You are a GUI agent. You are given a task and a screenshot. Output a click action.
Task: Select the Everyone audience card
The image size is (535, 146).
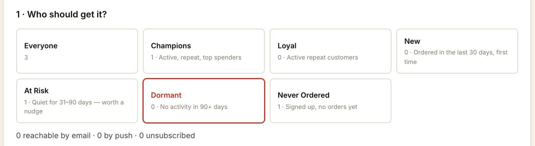pyautogui.click(x=77, y=51)
